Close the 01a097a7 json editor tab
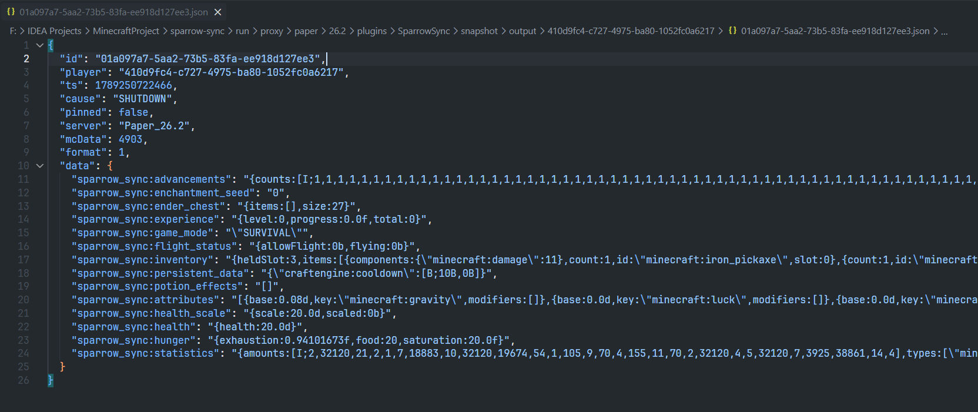Screen dimensions: 978x412 click(x=218, y=12)
